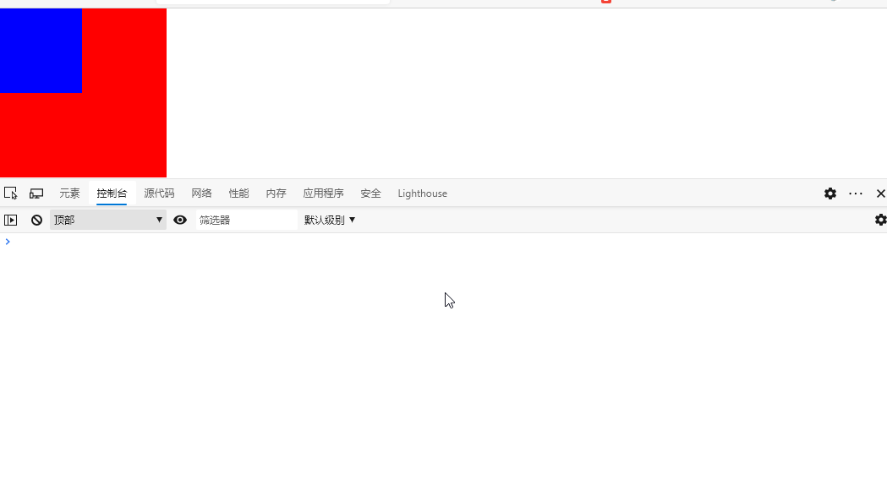The width and height of the screenshot is (887, 496).
Task: Open the 源代码 tab
Action: (x=159, y=193)
